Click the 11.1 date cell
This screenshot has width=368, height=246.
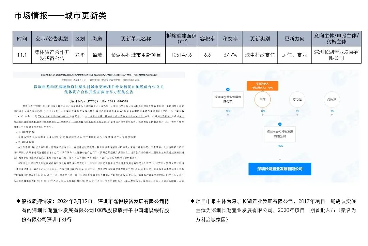point(22,55)
